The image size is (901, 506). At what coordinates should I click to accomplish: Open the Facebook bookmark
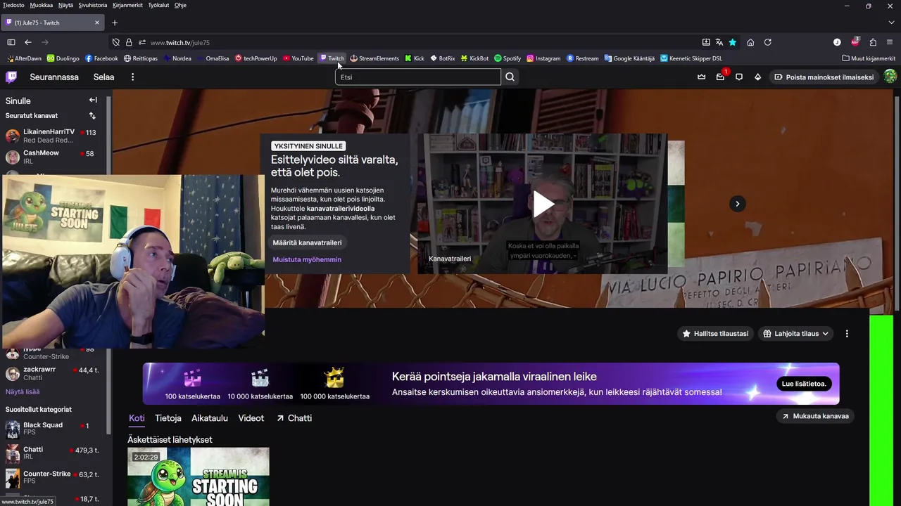pyautogui.click(x=101, y=58)
